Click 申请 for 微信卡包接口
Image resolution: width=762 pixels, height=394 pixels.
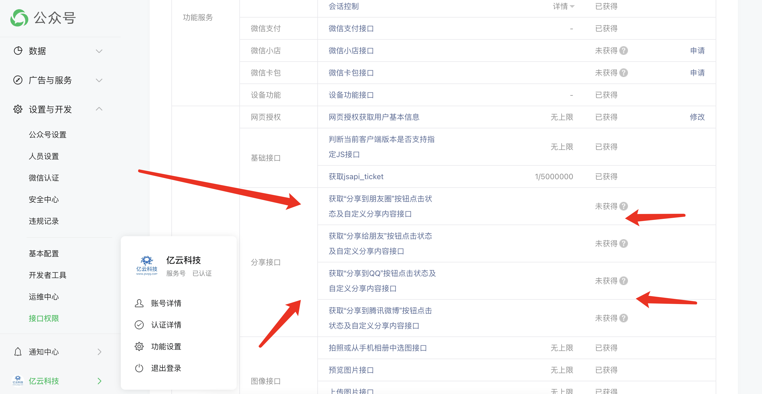point(697,73)
